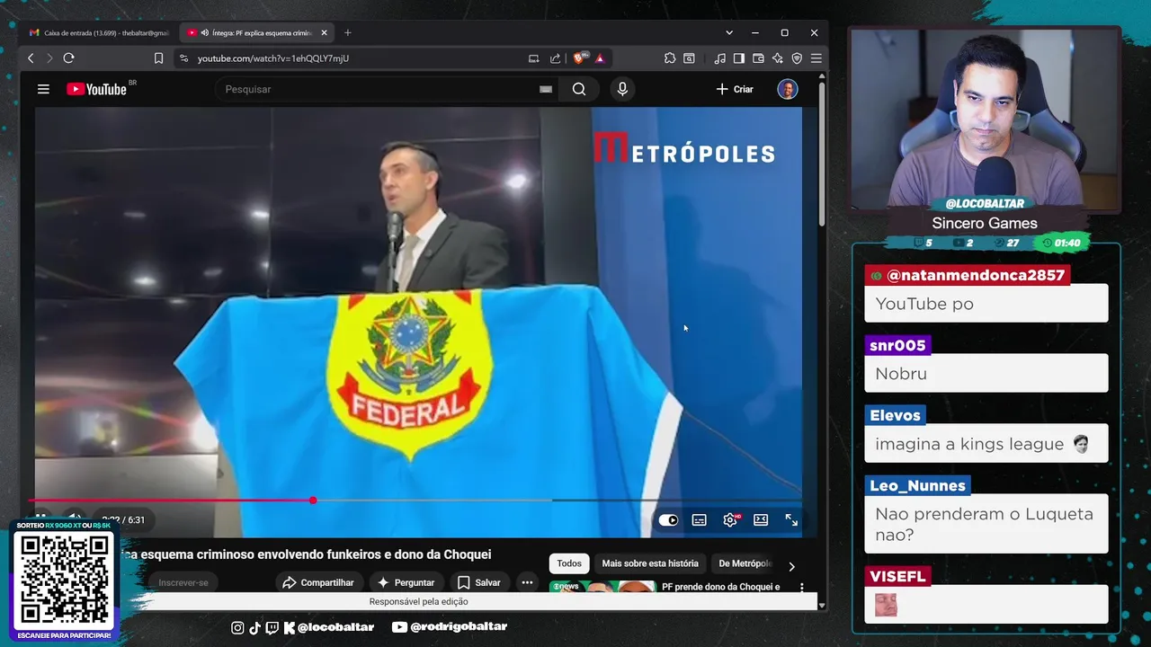
Task: Click the video title about esquema criminoso
Action: tap(306, 554)
